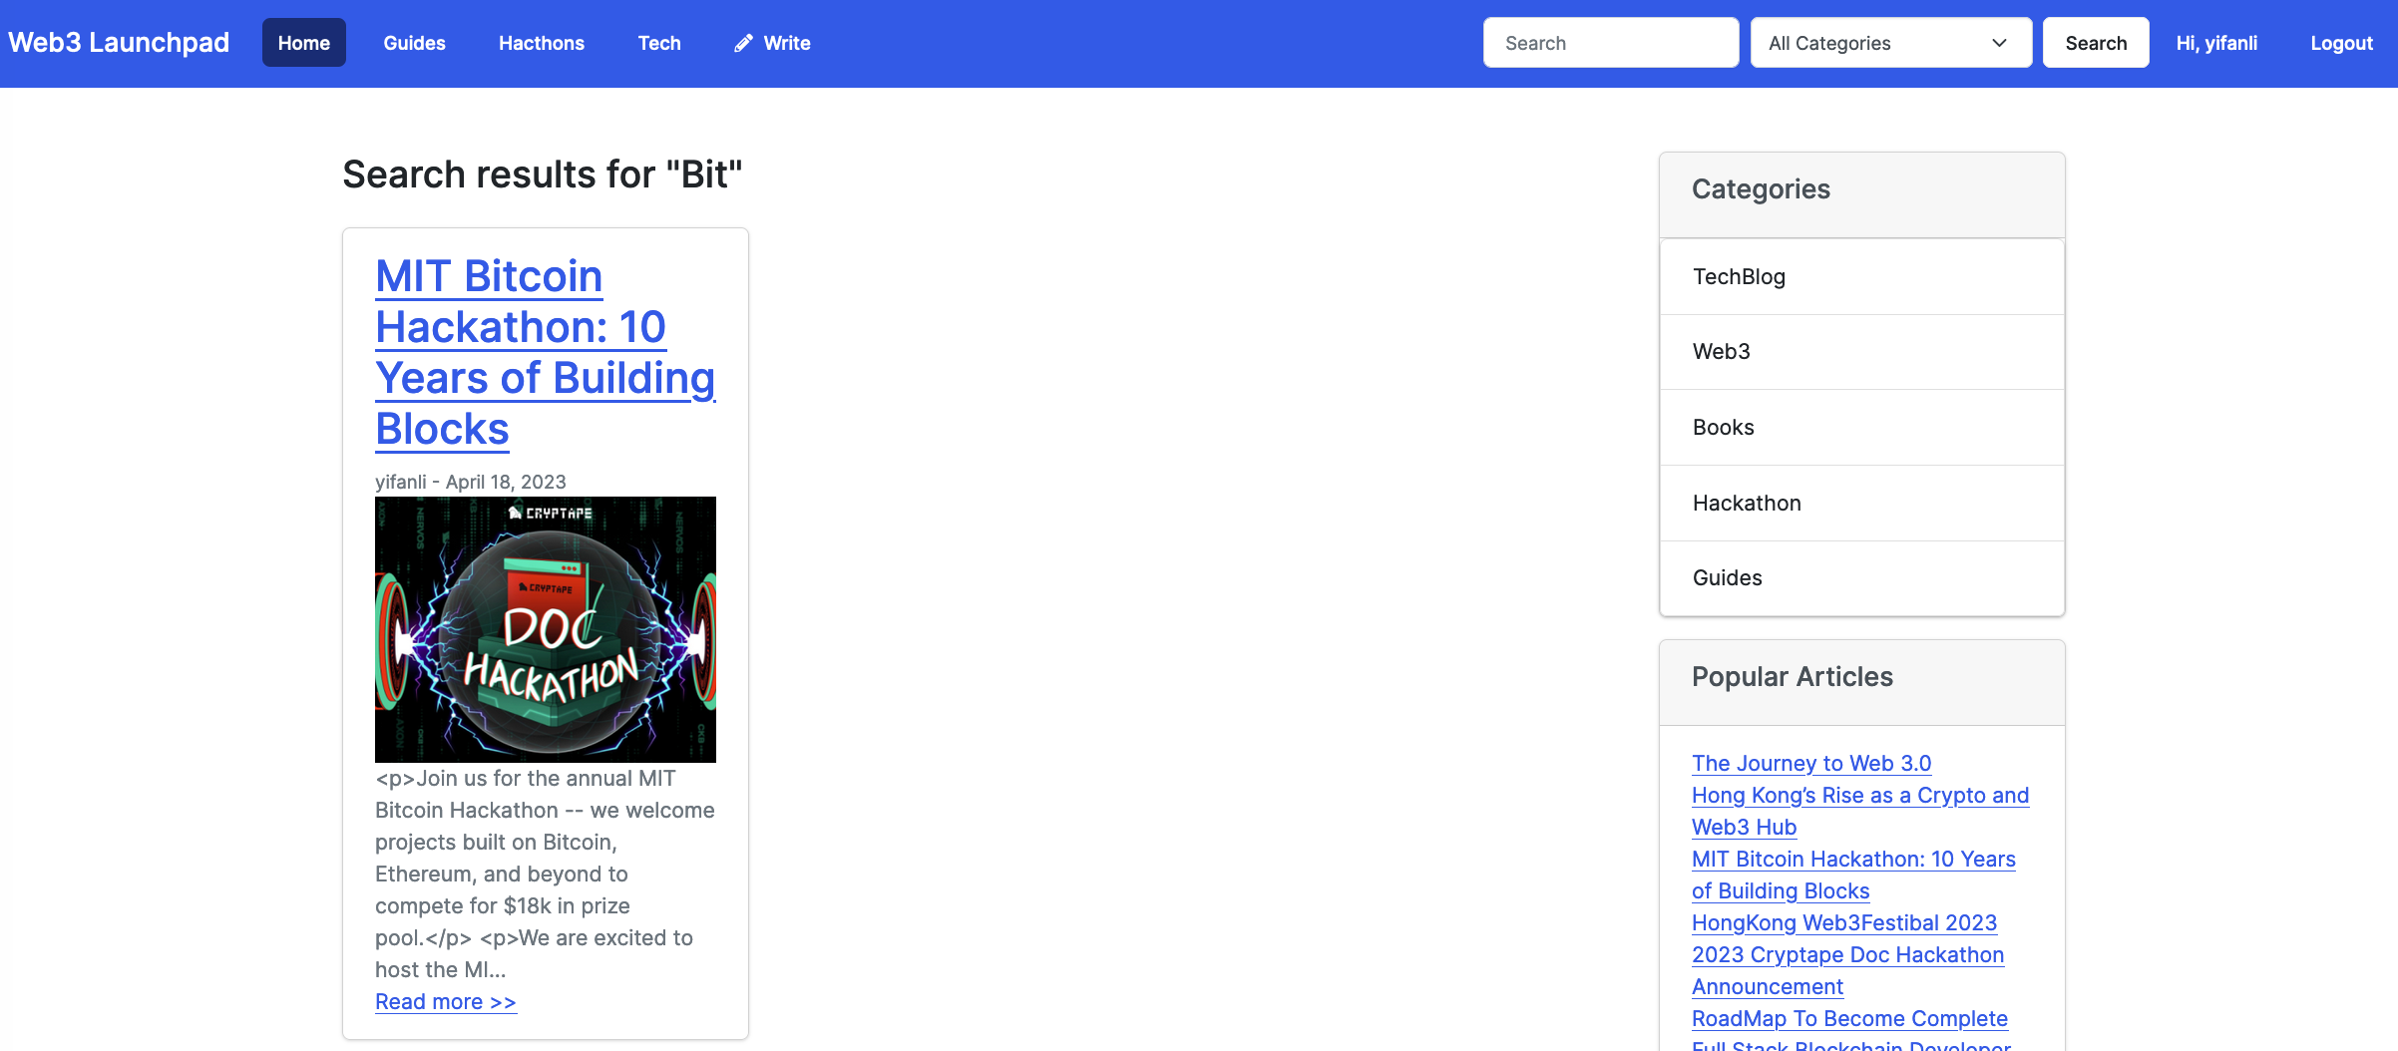Viewport: 2398px width, 1051px height.
Task: Select the Hackathon category
Action: 1861,503
